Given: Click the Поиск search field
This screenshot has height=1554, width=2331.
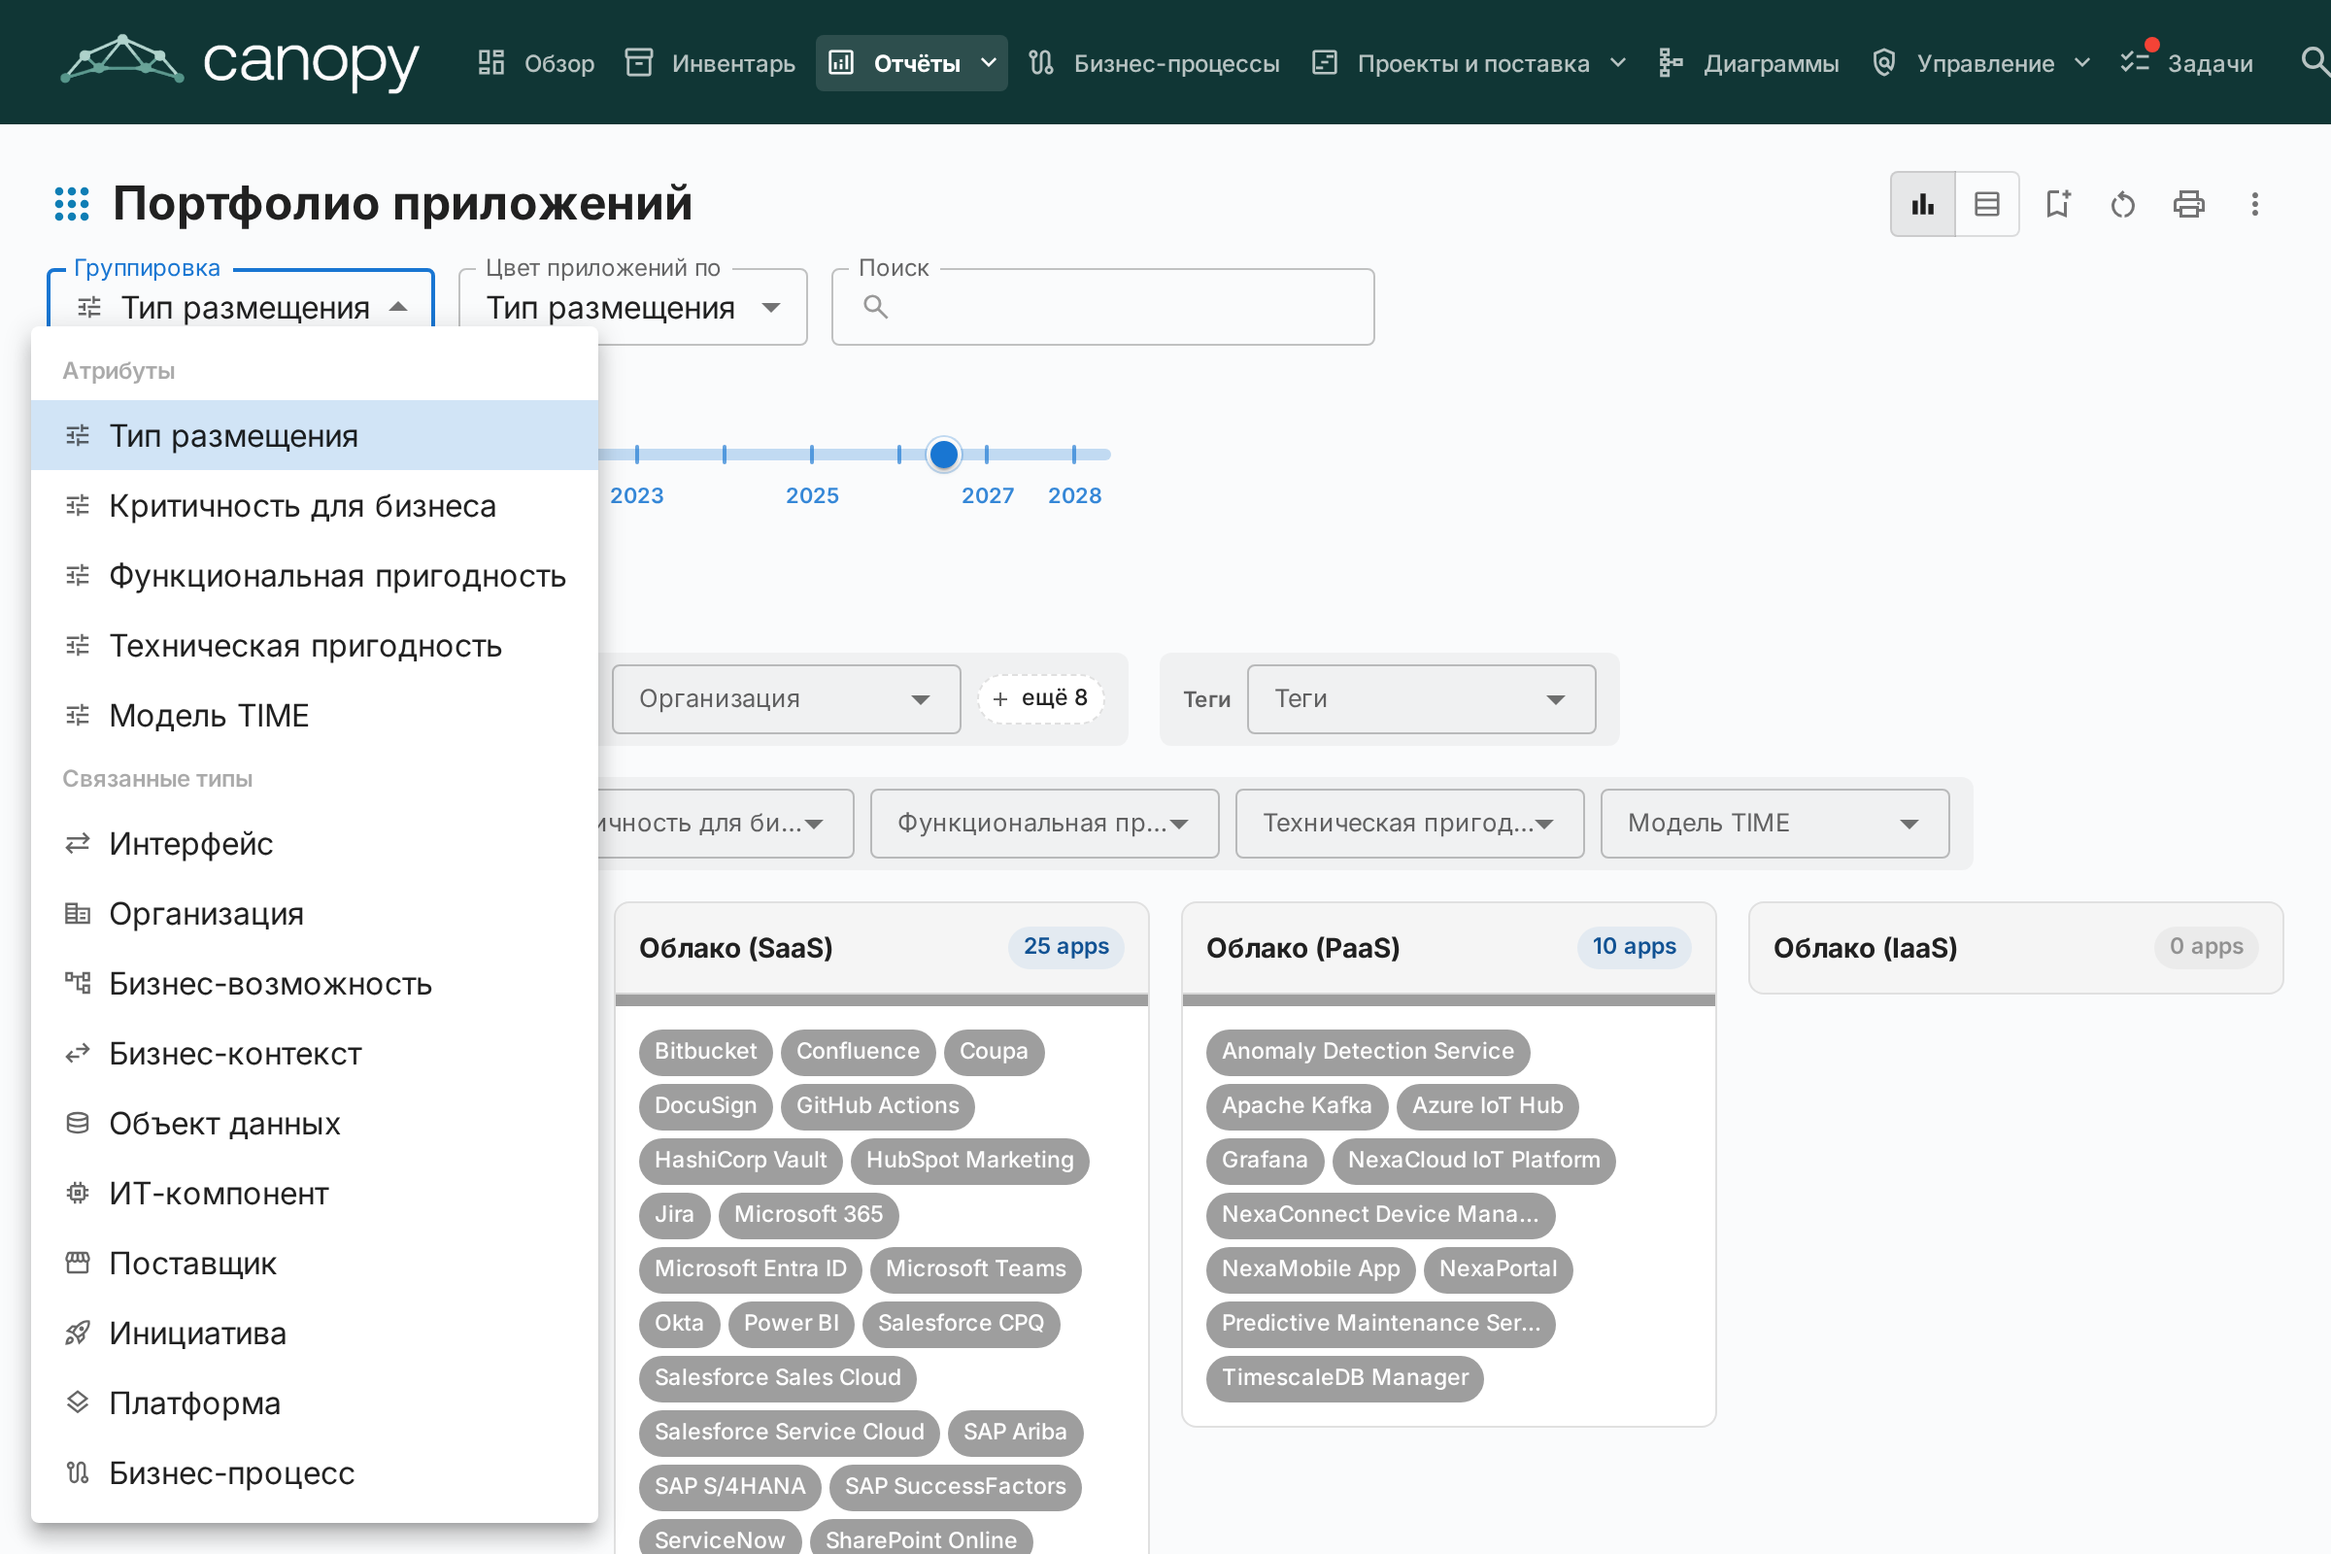Looking at the screenshot, I should tap(1102, 307).
